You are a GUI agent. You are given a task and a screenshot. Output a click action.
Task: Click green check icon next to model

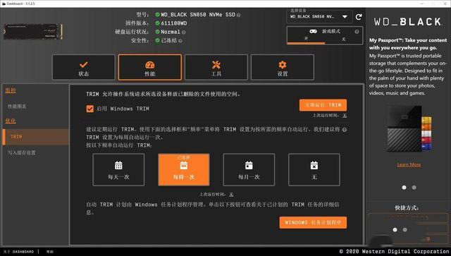point(157,14)
